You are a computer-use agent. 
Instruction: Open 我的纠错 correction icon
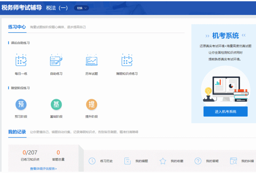coord(234,161)
